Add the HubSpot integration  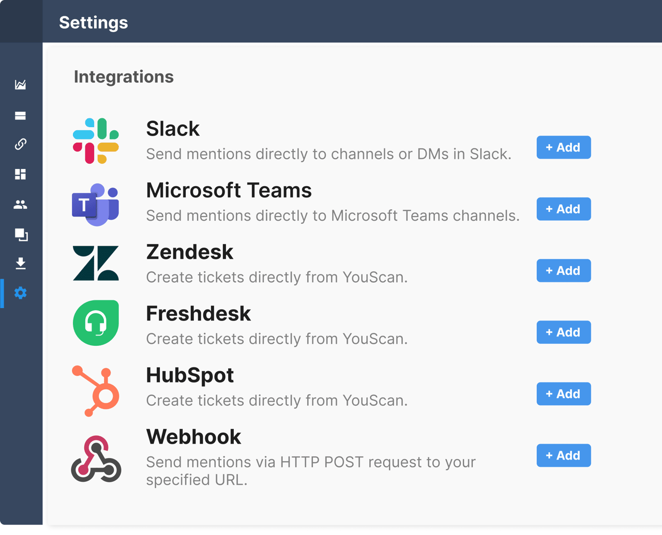click(x=563, y=394)
